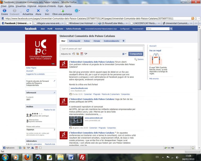Click plus tab to add a new page tab

[x=124, y=41]
